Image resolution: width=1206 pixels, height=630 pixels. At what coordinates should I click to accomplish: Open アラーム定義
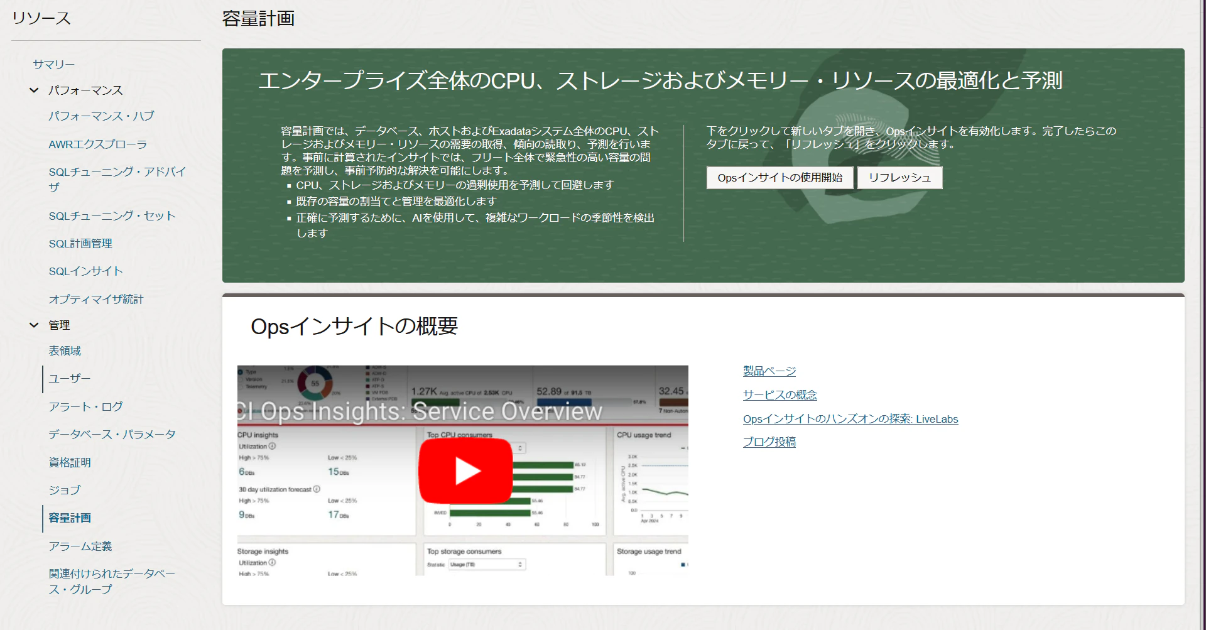click(80, 546)
